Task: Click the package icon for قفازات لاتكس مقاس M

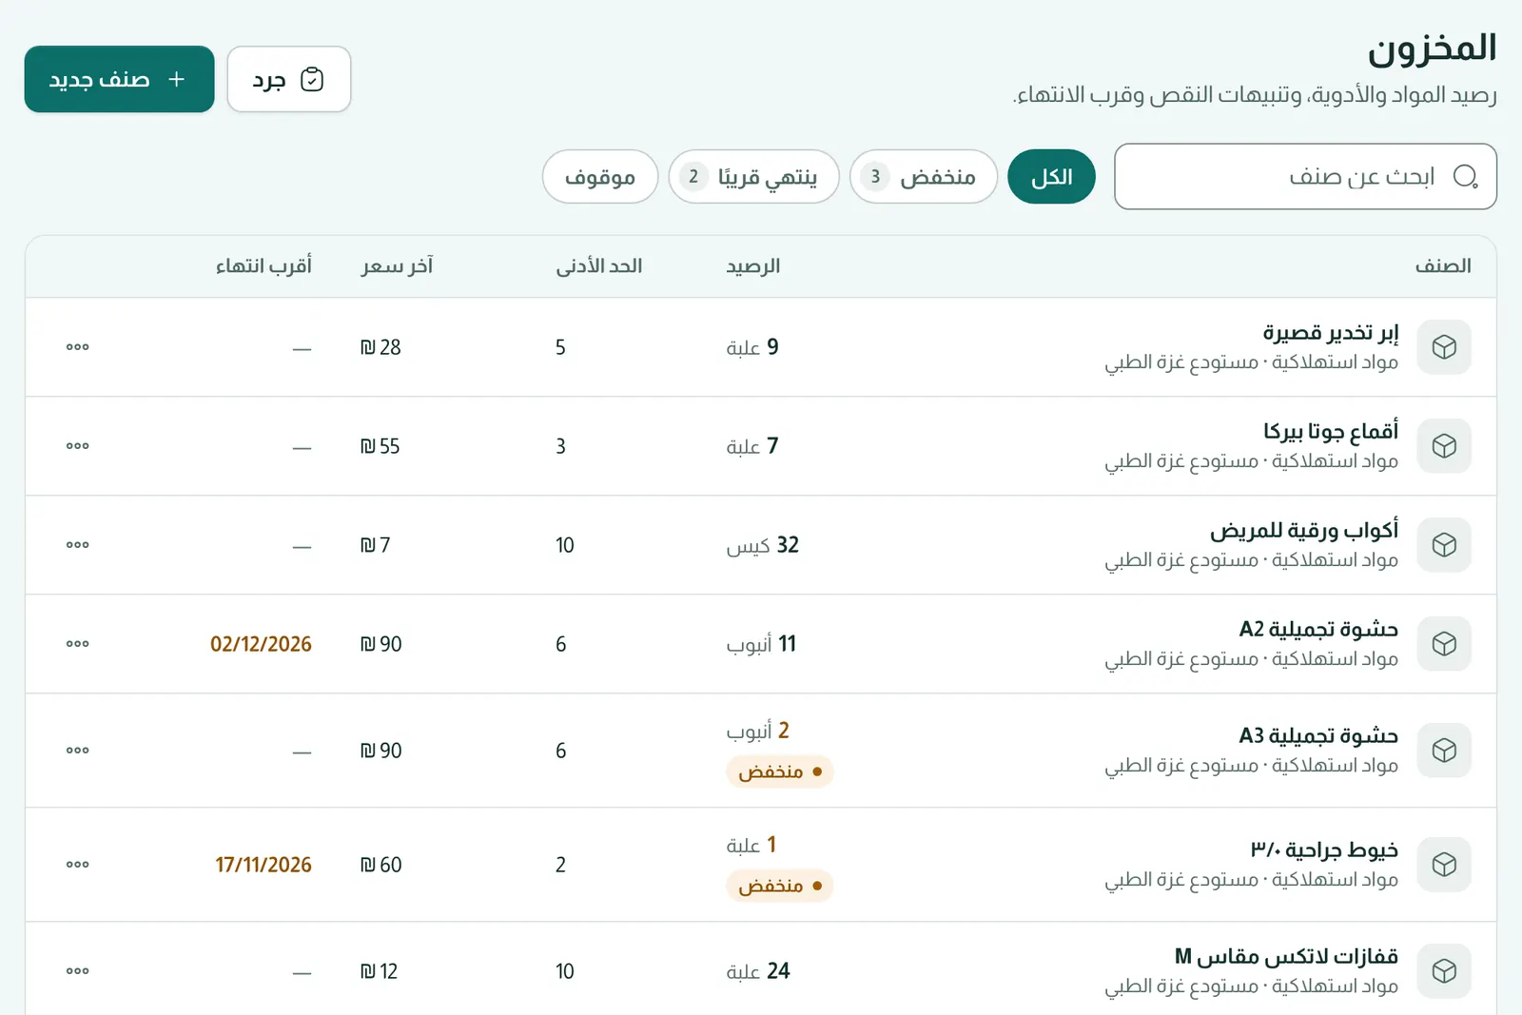Action: pos(1444,971)
